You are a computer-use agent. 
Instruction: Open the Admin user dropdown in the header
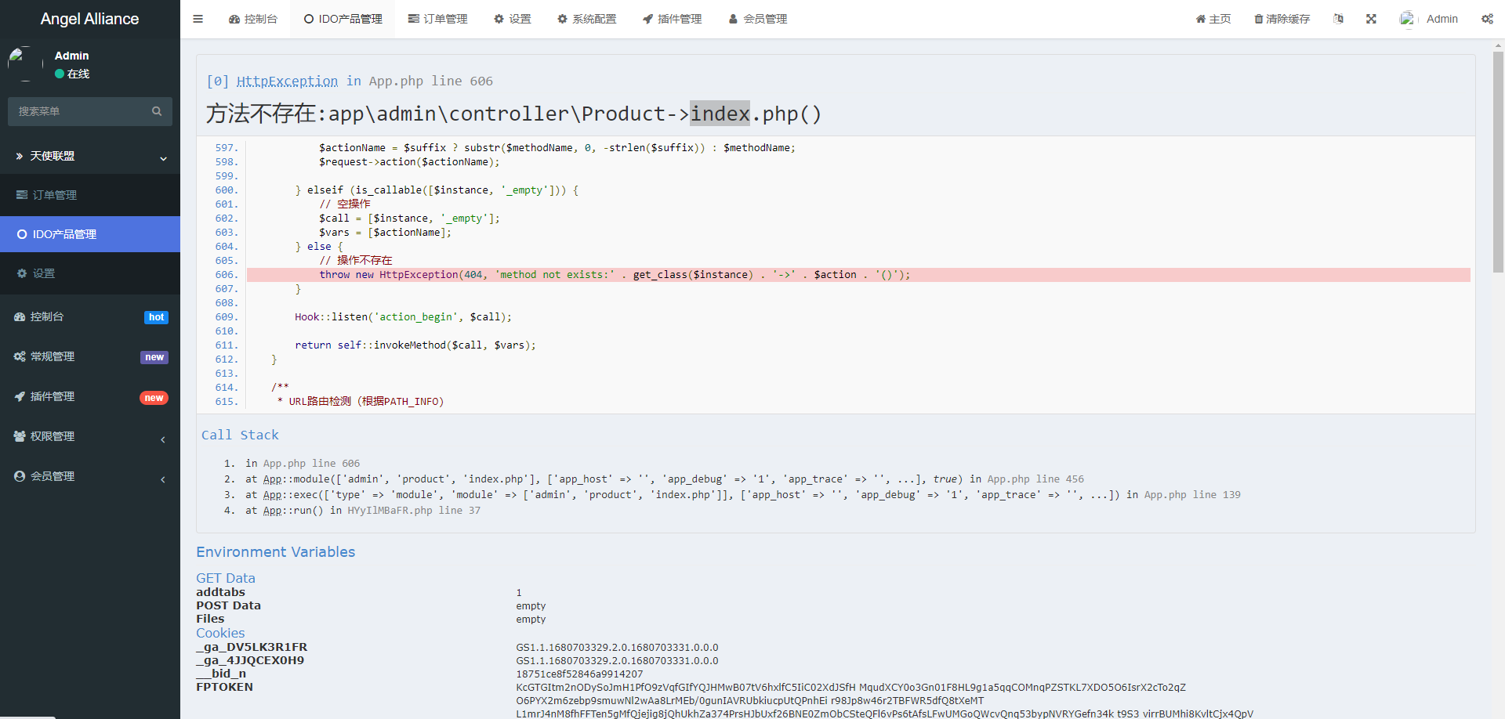pos(1429,19)
